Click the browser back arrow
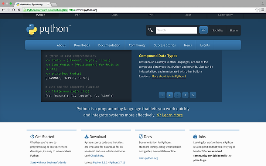 click(3, 10)
